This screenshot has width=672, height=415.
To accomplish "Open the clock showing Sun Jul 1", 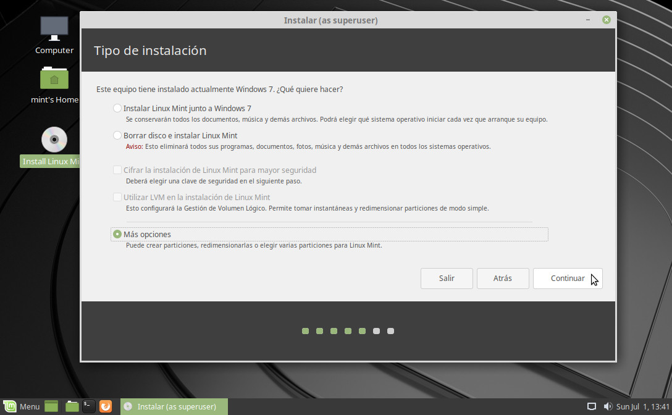I will (642, 406).
